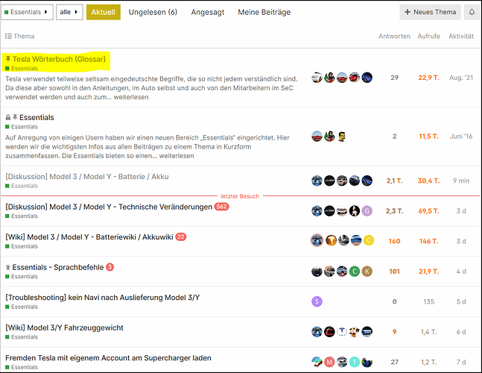The width and height of the screenshot is (482, 373).
Task: Click the star icon on Essentials - Sprachbefehle
Action: click(8, 267)
